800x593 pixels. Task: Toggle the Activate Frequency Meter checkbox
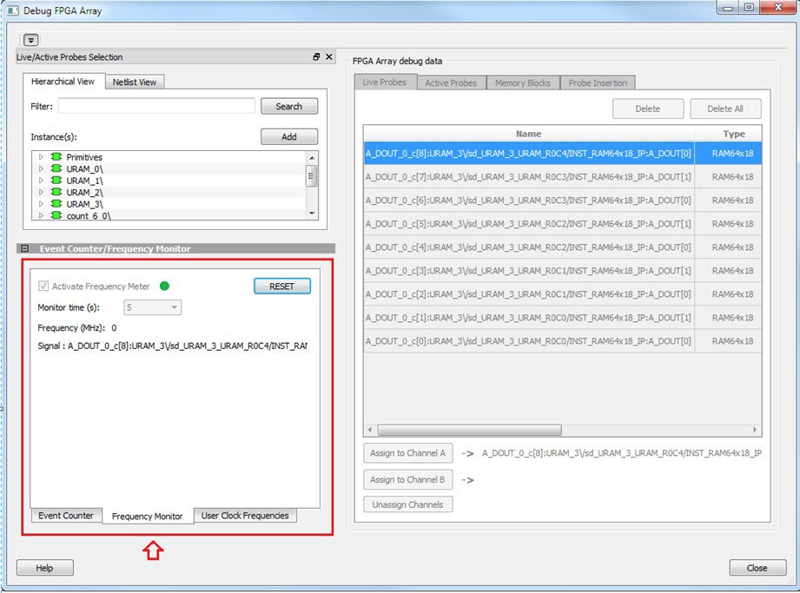[43, 287]
